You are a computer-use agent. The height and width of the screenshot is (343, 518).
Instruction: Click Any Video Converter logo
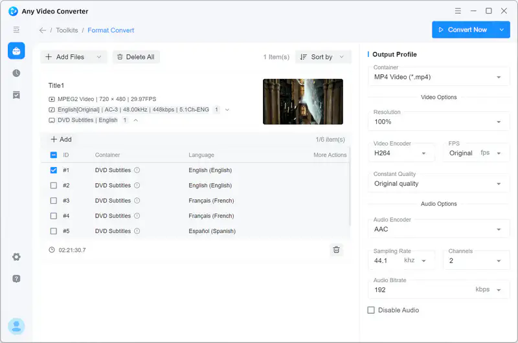13,11
